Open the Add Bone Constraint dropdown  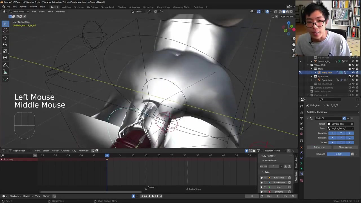point(332,112)
